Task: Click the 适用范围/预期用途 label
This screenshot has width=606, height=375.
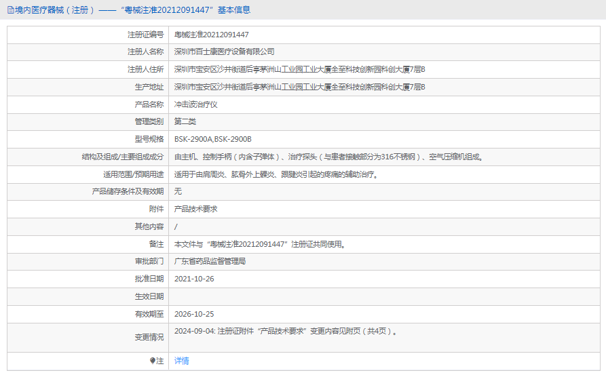Action: [x=133, y=174]
